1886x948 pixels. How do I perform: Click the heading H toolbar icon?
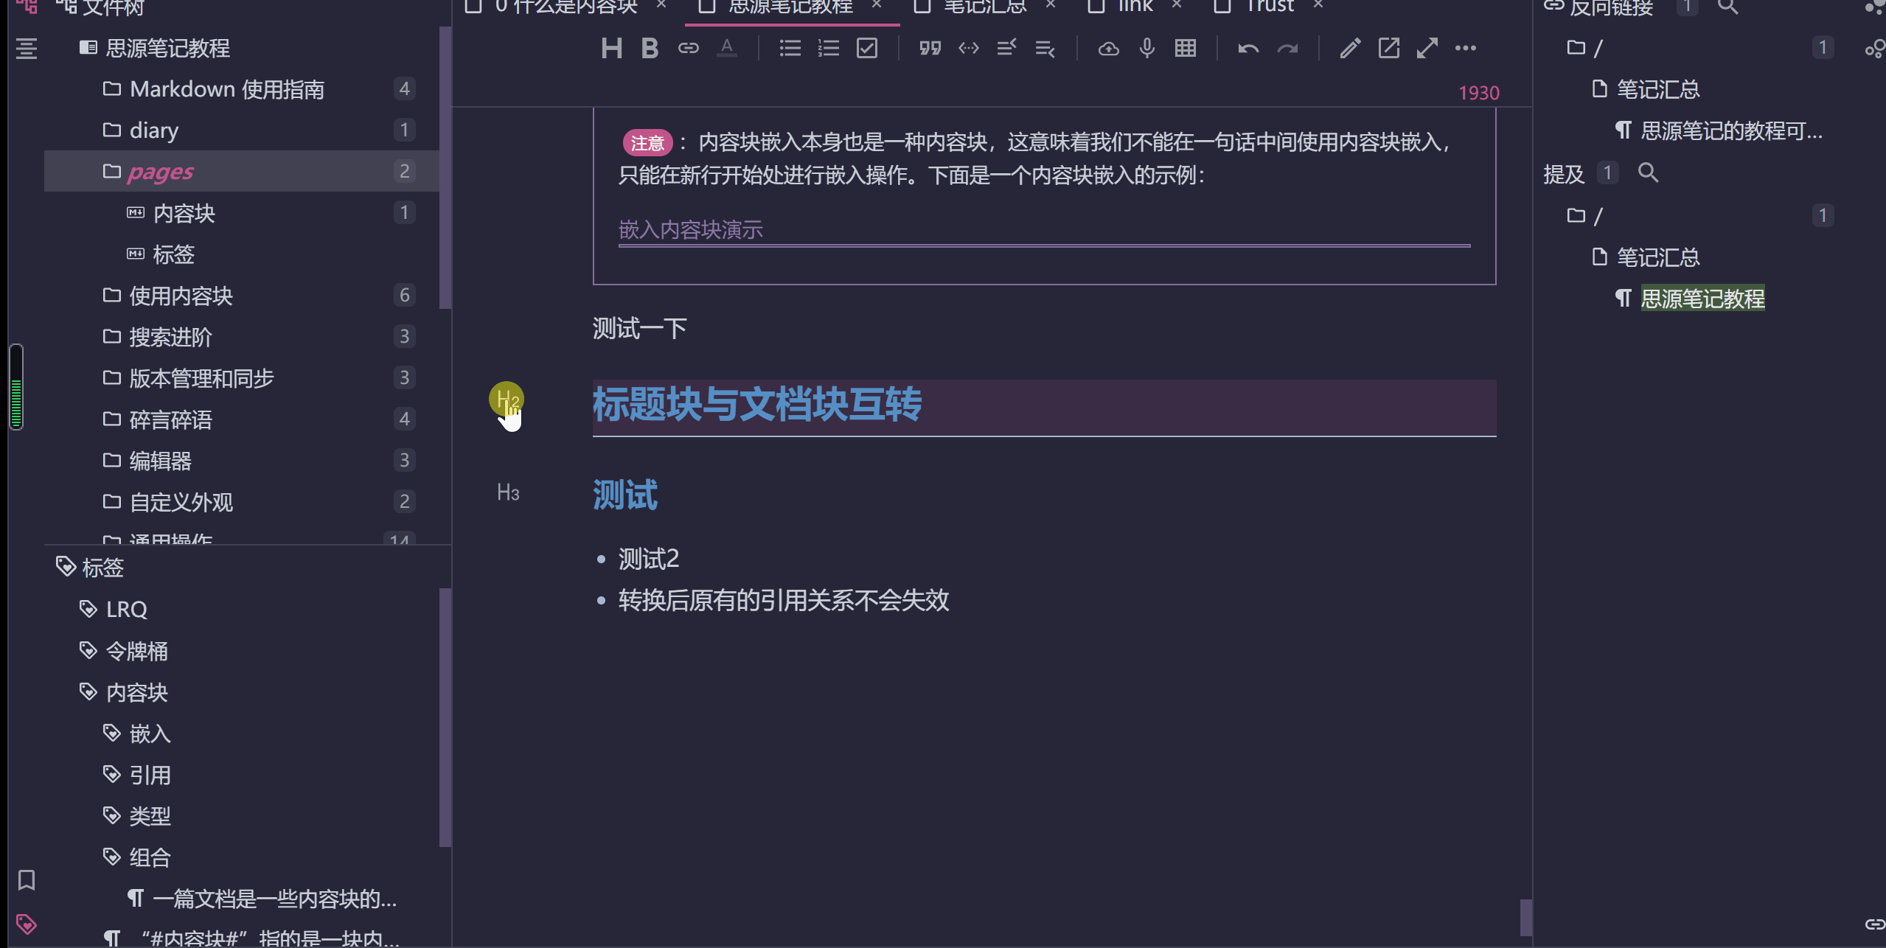tap(611, 49)
